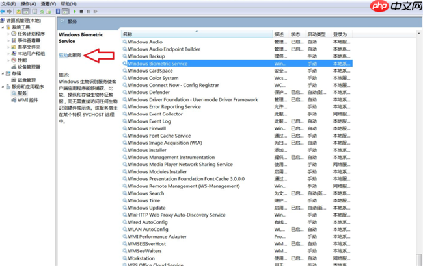Click the 启动 link to start service
423x266 pixels.
[63, 55]
